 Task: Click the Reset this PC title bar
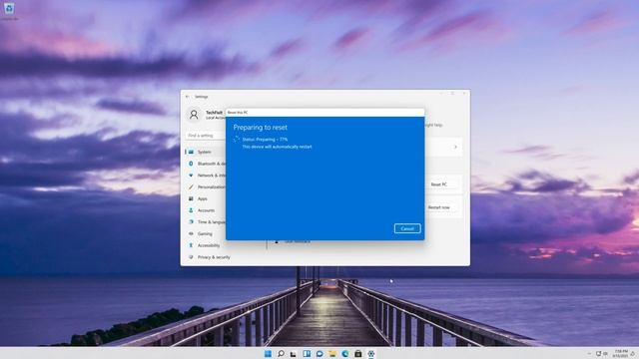pyautogui.click(x=324, y=113)
